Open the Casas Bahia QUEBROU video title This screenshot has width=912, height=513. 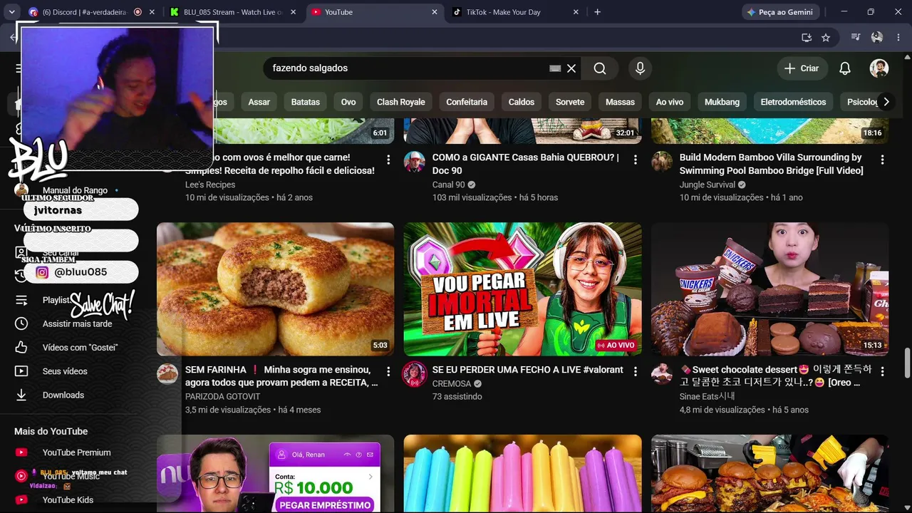tap(526, 164)
